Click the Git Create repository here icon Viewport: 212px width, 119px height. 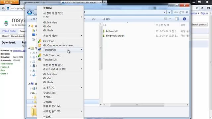tap(40, 45)
